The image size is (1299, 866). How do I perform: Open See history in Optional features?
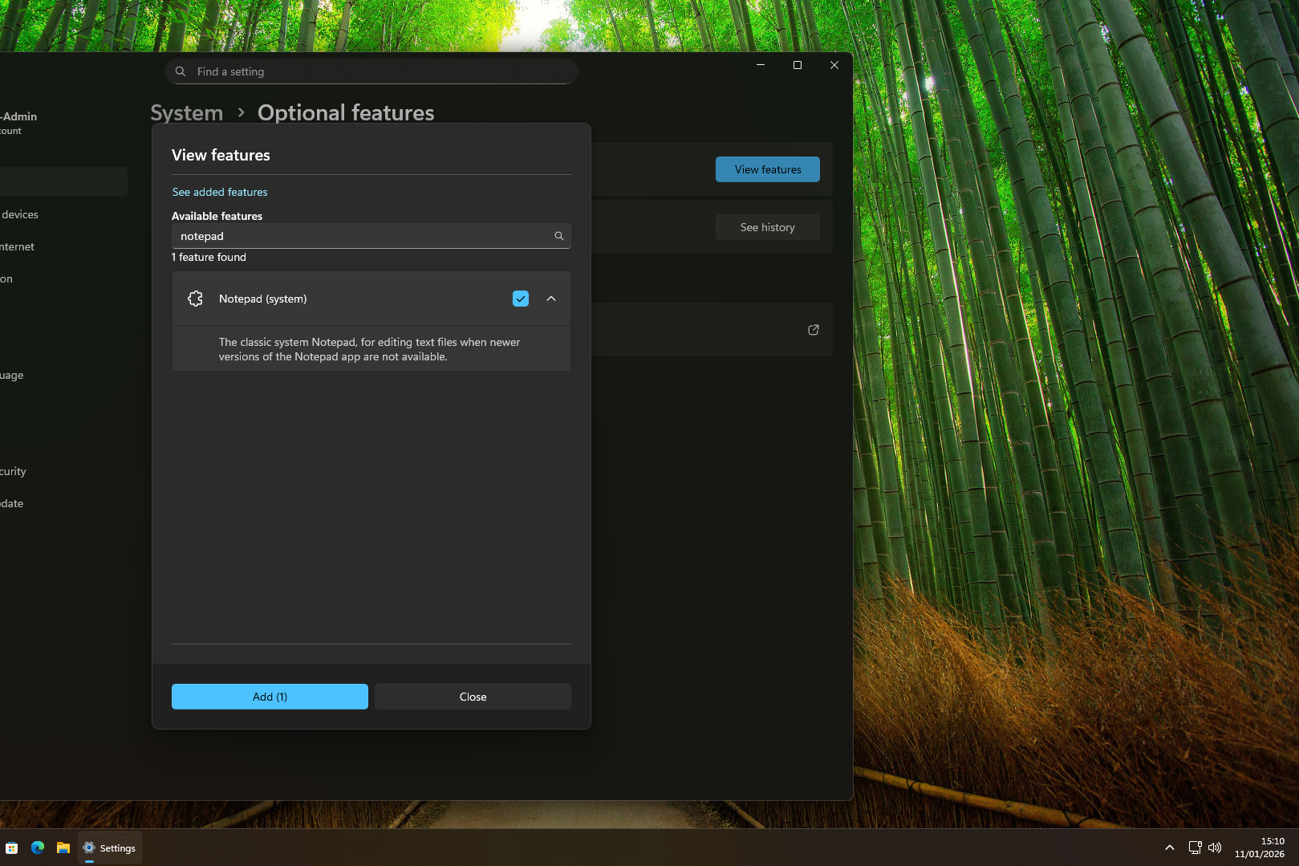pyautogui.click(x=768, y=227)
